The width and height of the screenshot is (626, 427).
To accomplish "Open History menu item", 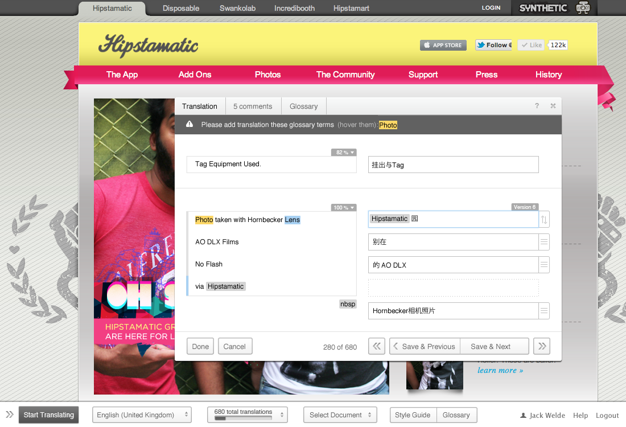I will tap(549, 75).
